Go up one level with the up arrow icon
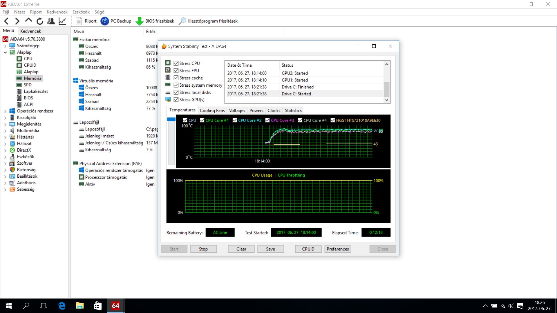The width and height of the screenshot is (557, 313). click(x=28, y=20)
